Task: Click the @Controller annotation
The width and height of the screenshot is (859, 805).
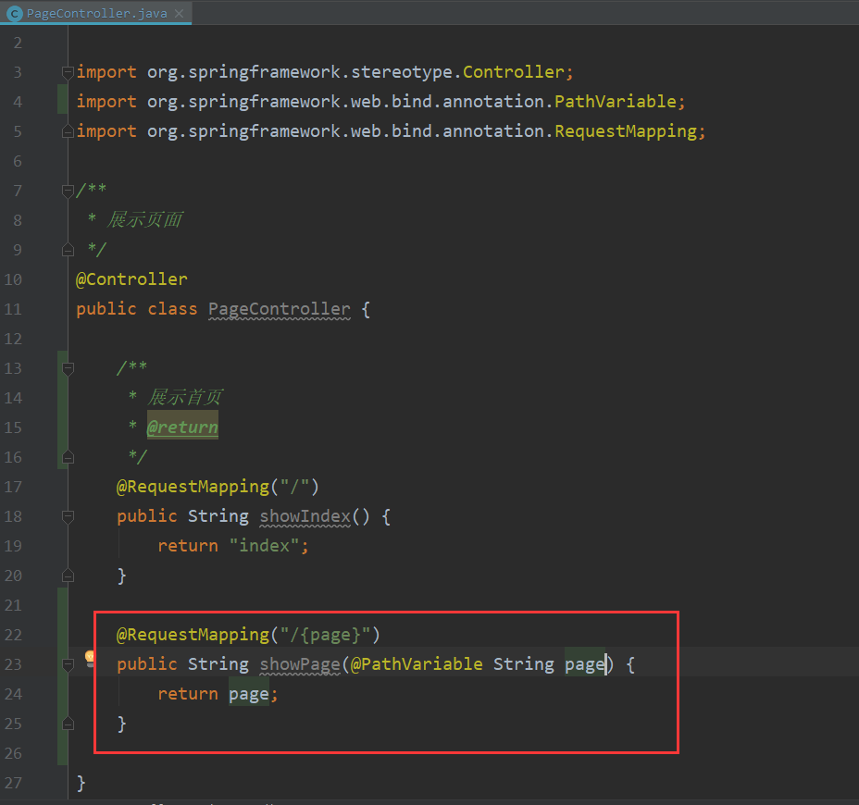Action: click(x=131, y=279)
